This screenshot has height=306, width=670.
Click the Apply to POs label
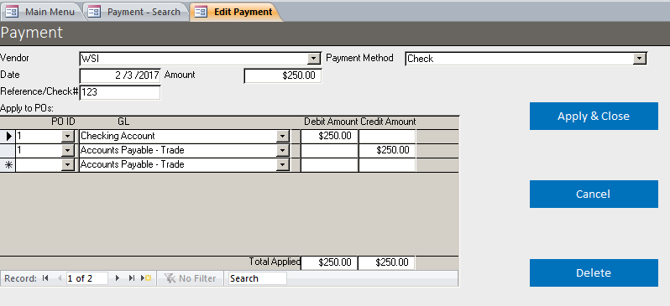27,108
